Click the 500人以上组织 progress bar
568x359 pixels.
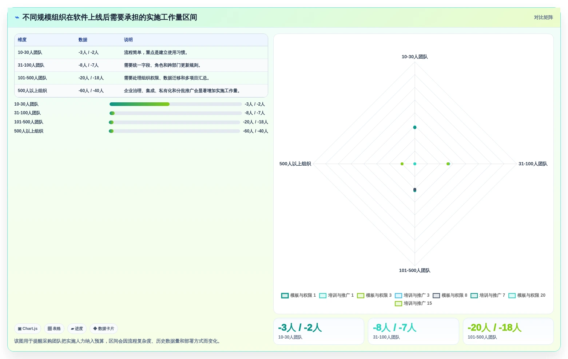(x=174, y=131)
